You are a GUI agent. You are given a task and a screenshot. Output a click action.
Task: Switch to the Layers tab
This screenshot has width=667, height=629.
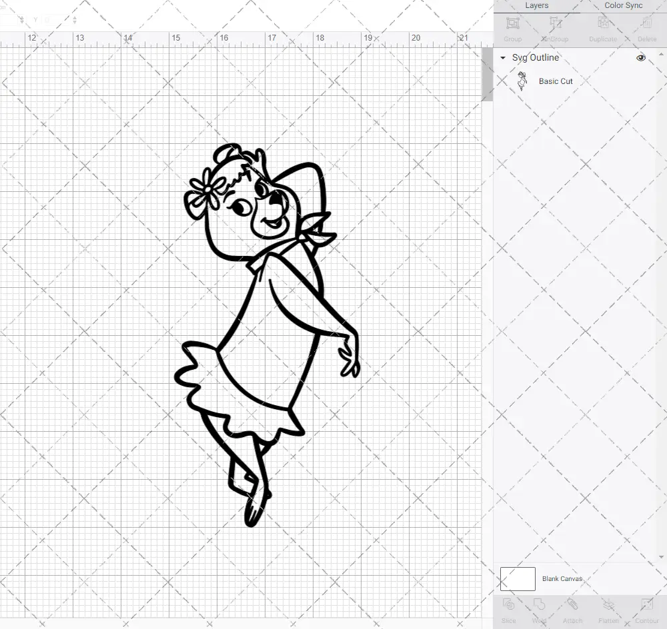536,5
